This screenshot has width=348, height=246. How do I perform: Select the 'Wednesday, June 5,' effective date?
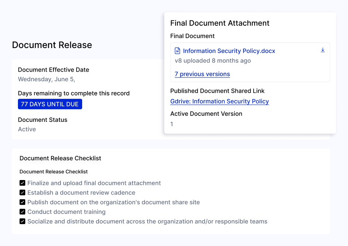(x=46, y=79)
